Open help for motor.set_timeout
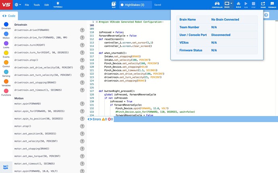 [x=82, y=164]
